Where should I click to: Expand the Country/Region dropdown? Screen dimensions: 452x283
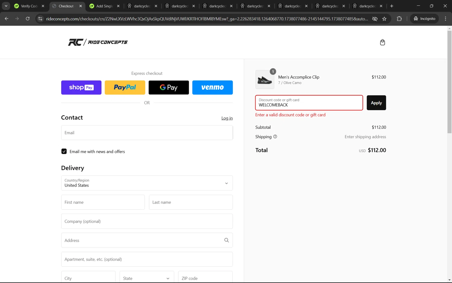pyautogui.click(x=147, y=183)
